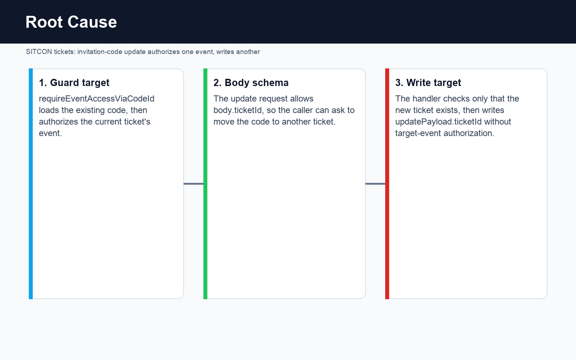Click empty area inside Body schema card
576x360 pixels.
pos(286,216)
